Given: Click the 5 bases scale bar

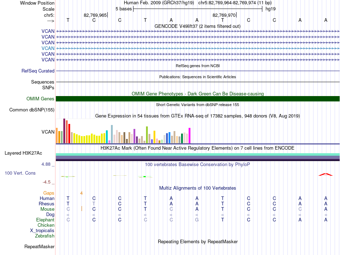Looking at the screenshot, I should (198, 9).
